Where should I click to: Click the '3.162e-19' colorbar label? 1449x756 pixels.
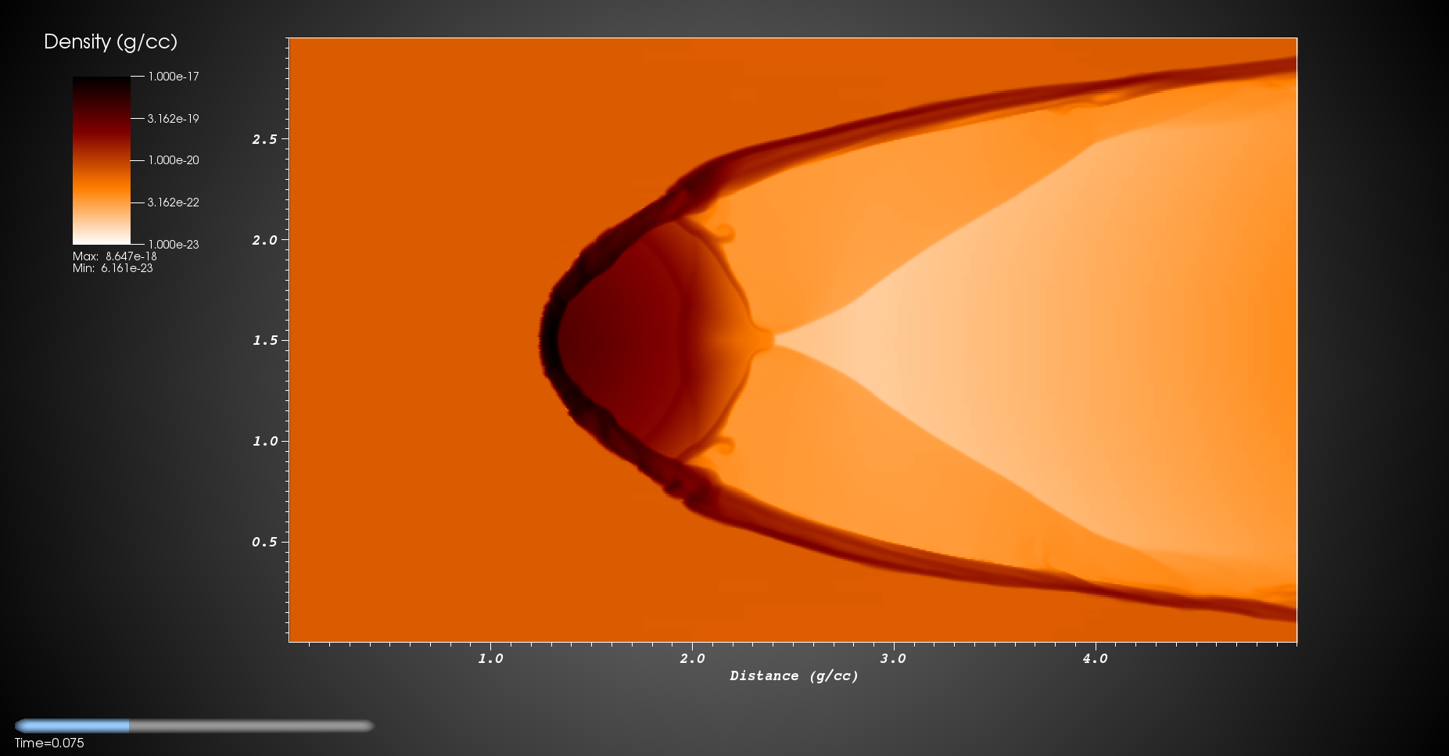[x=174, y=119]
